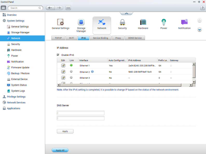The image size is (206, 154).
Task: Switch to the DDNS Service tab
Action: point(135,38)
